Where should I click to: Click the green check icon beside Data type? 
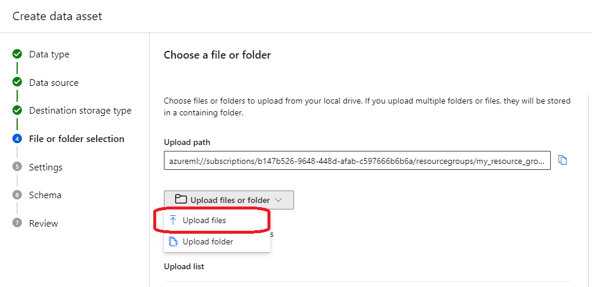[x=17, y=54]
